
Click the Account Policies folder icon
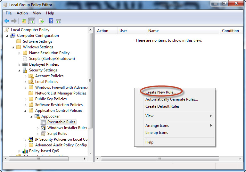31,76
